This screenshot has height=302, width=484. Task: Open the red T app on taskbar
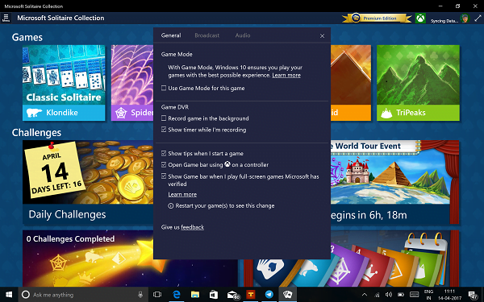pos(251,295)
